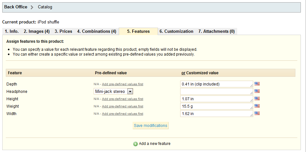Click the US flag icon beside Depth field
This screenshot has height=152, width=306.
point(257,84)
